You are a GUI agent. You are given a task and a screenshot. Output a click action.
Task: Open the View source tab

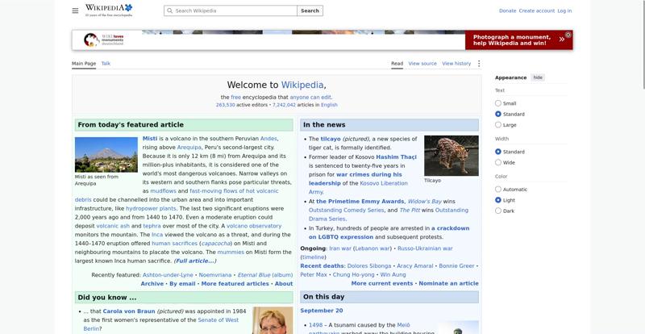(422, 64)
